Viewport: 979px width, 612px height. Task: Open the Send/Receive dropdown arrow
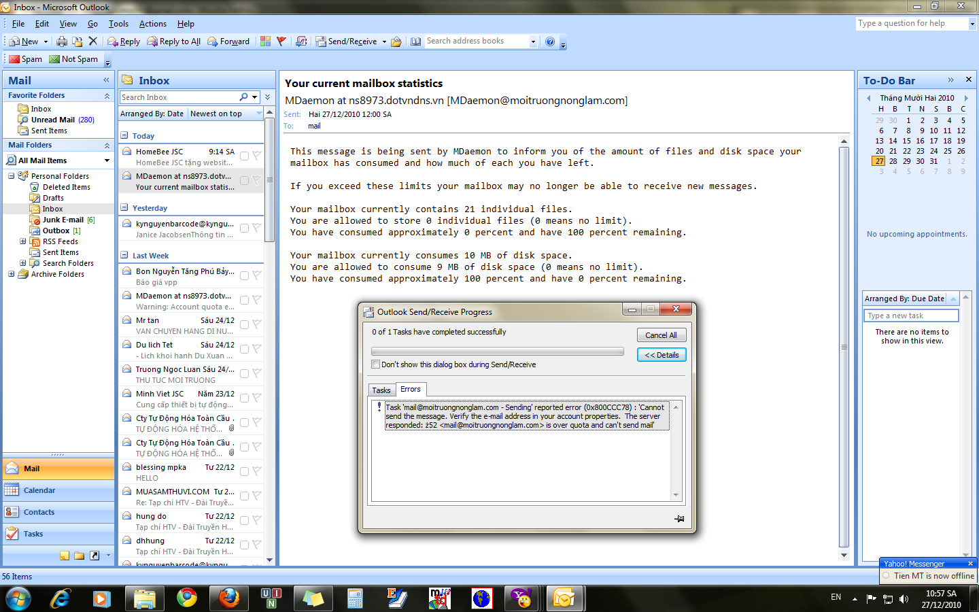coord(384,41)
